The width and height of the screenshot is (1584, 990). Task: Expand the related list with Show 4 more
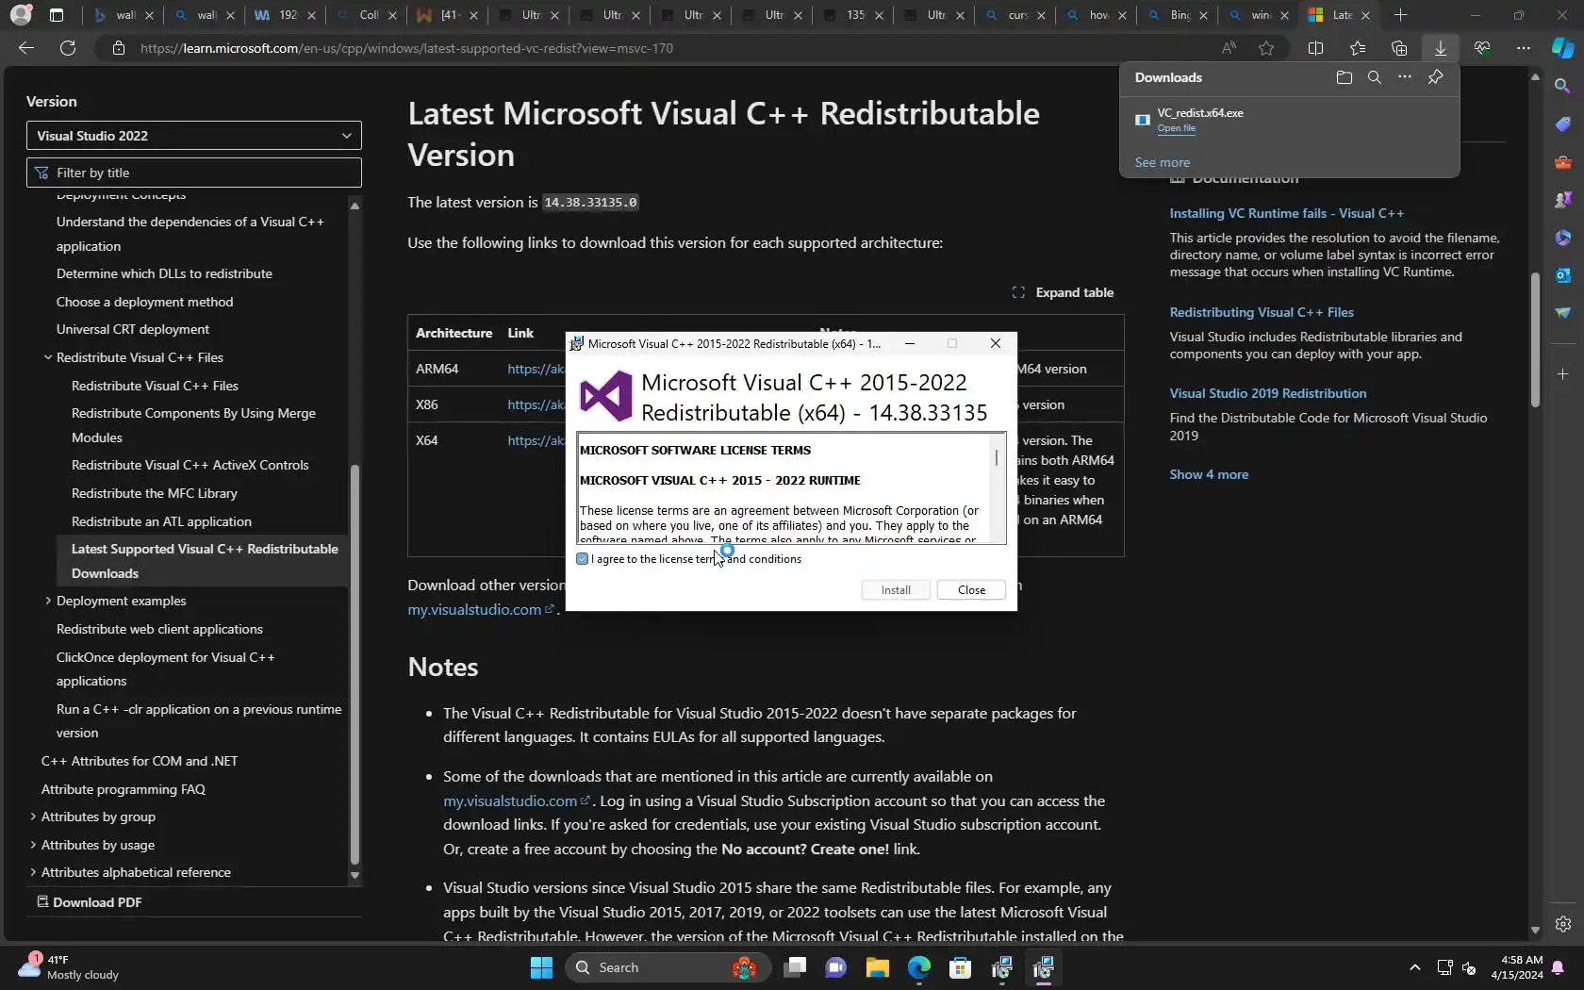[1209, 474]
